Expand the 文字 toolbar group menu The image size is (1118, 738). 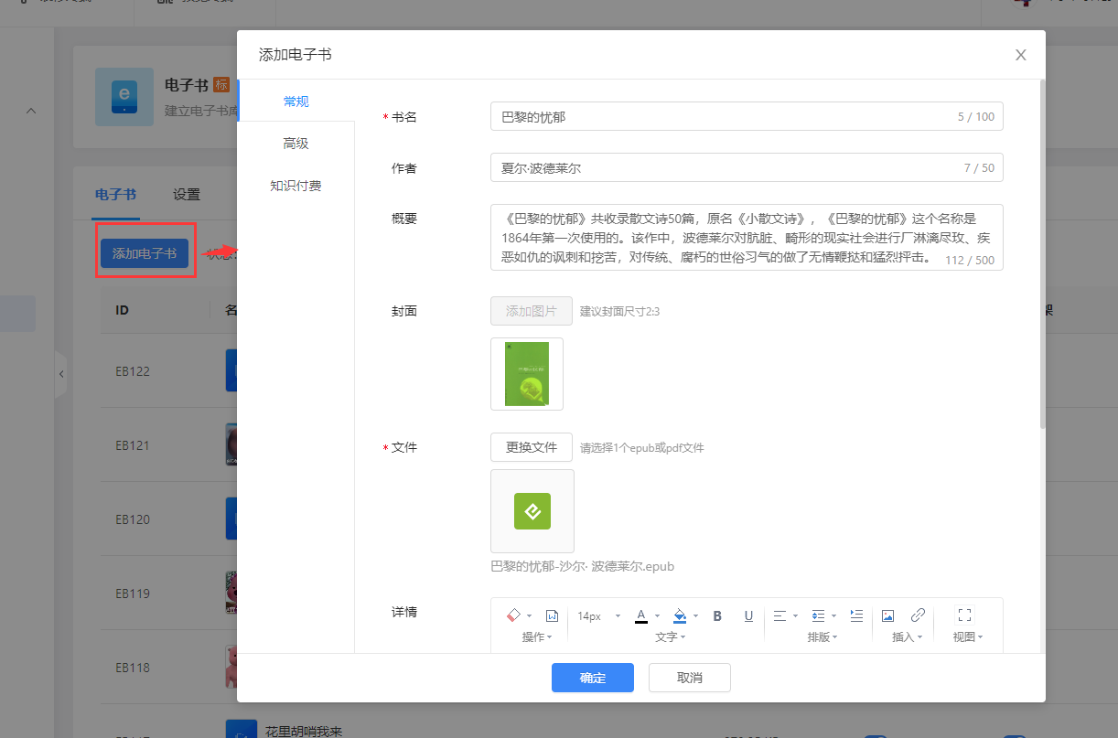tap(671, 637)
